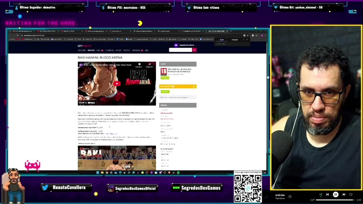The height and width of the screenshot is (204, 363).
Task: Open the Profile menu item
Action: pyautogui.click(x=126, y=50)
